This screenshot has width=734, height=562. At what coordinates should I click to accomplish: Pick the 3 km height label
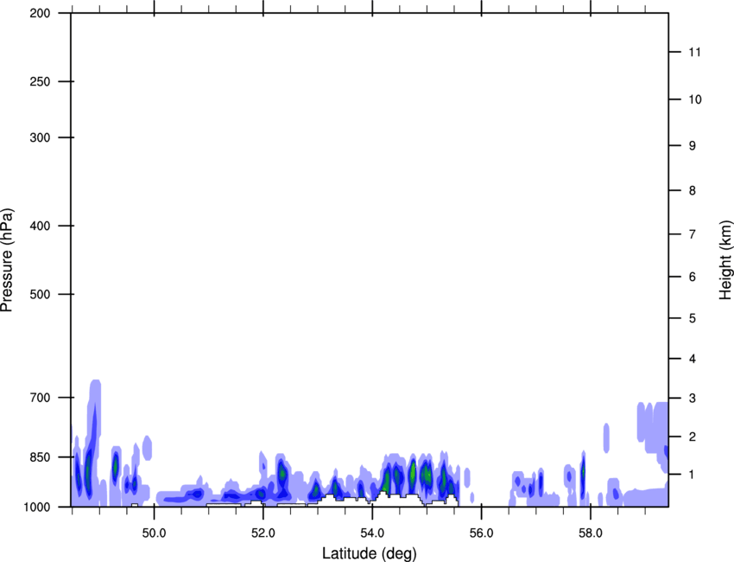[x=692, y=399]
